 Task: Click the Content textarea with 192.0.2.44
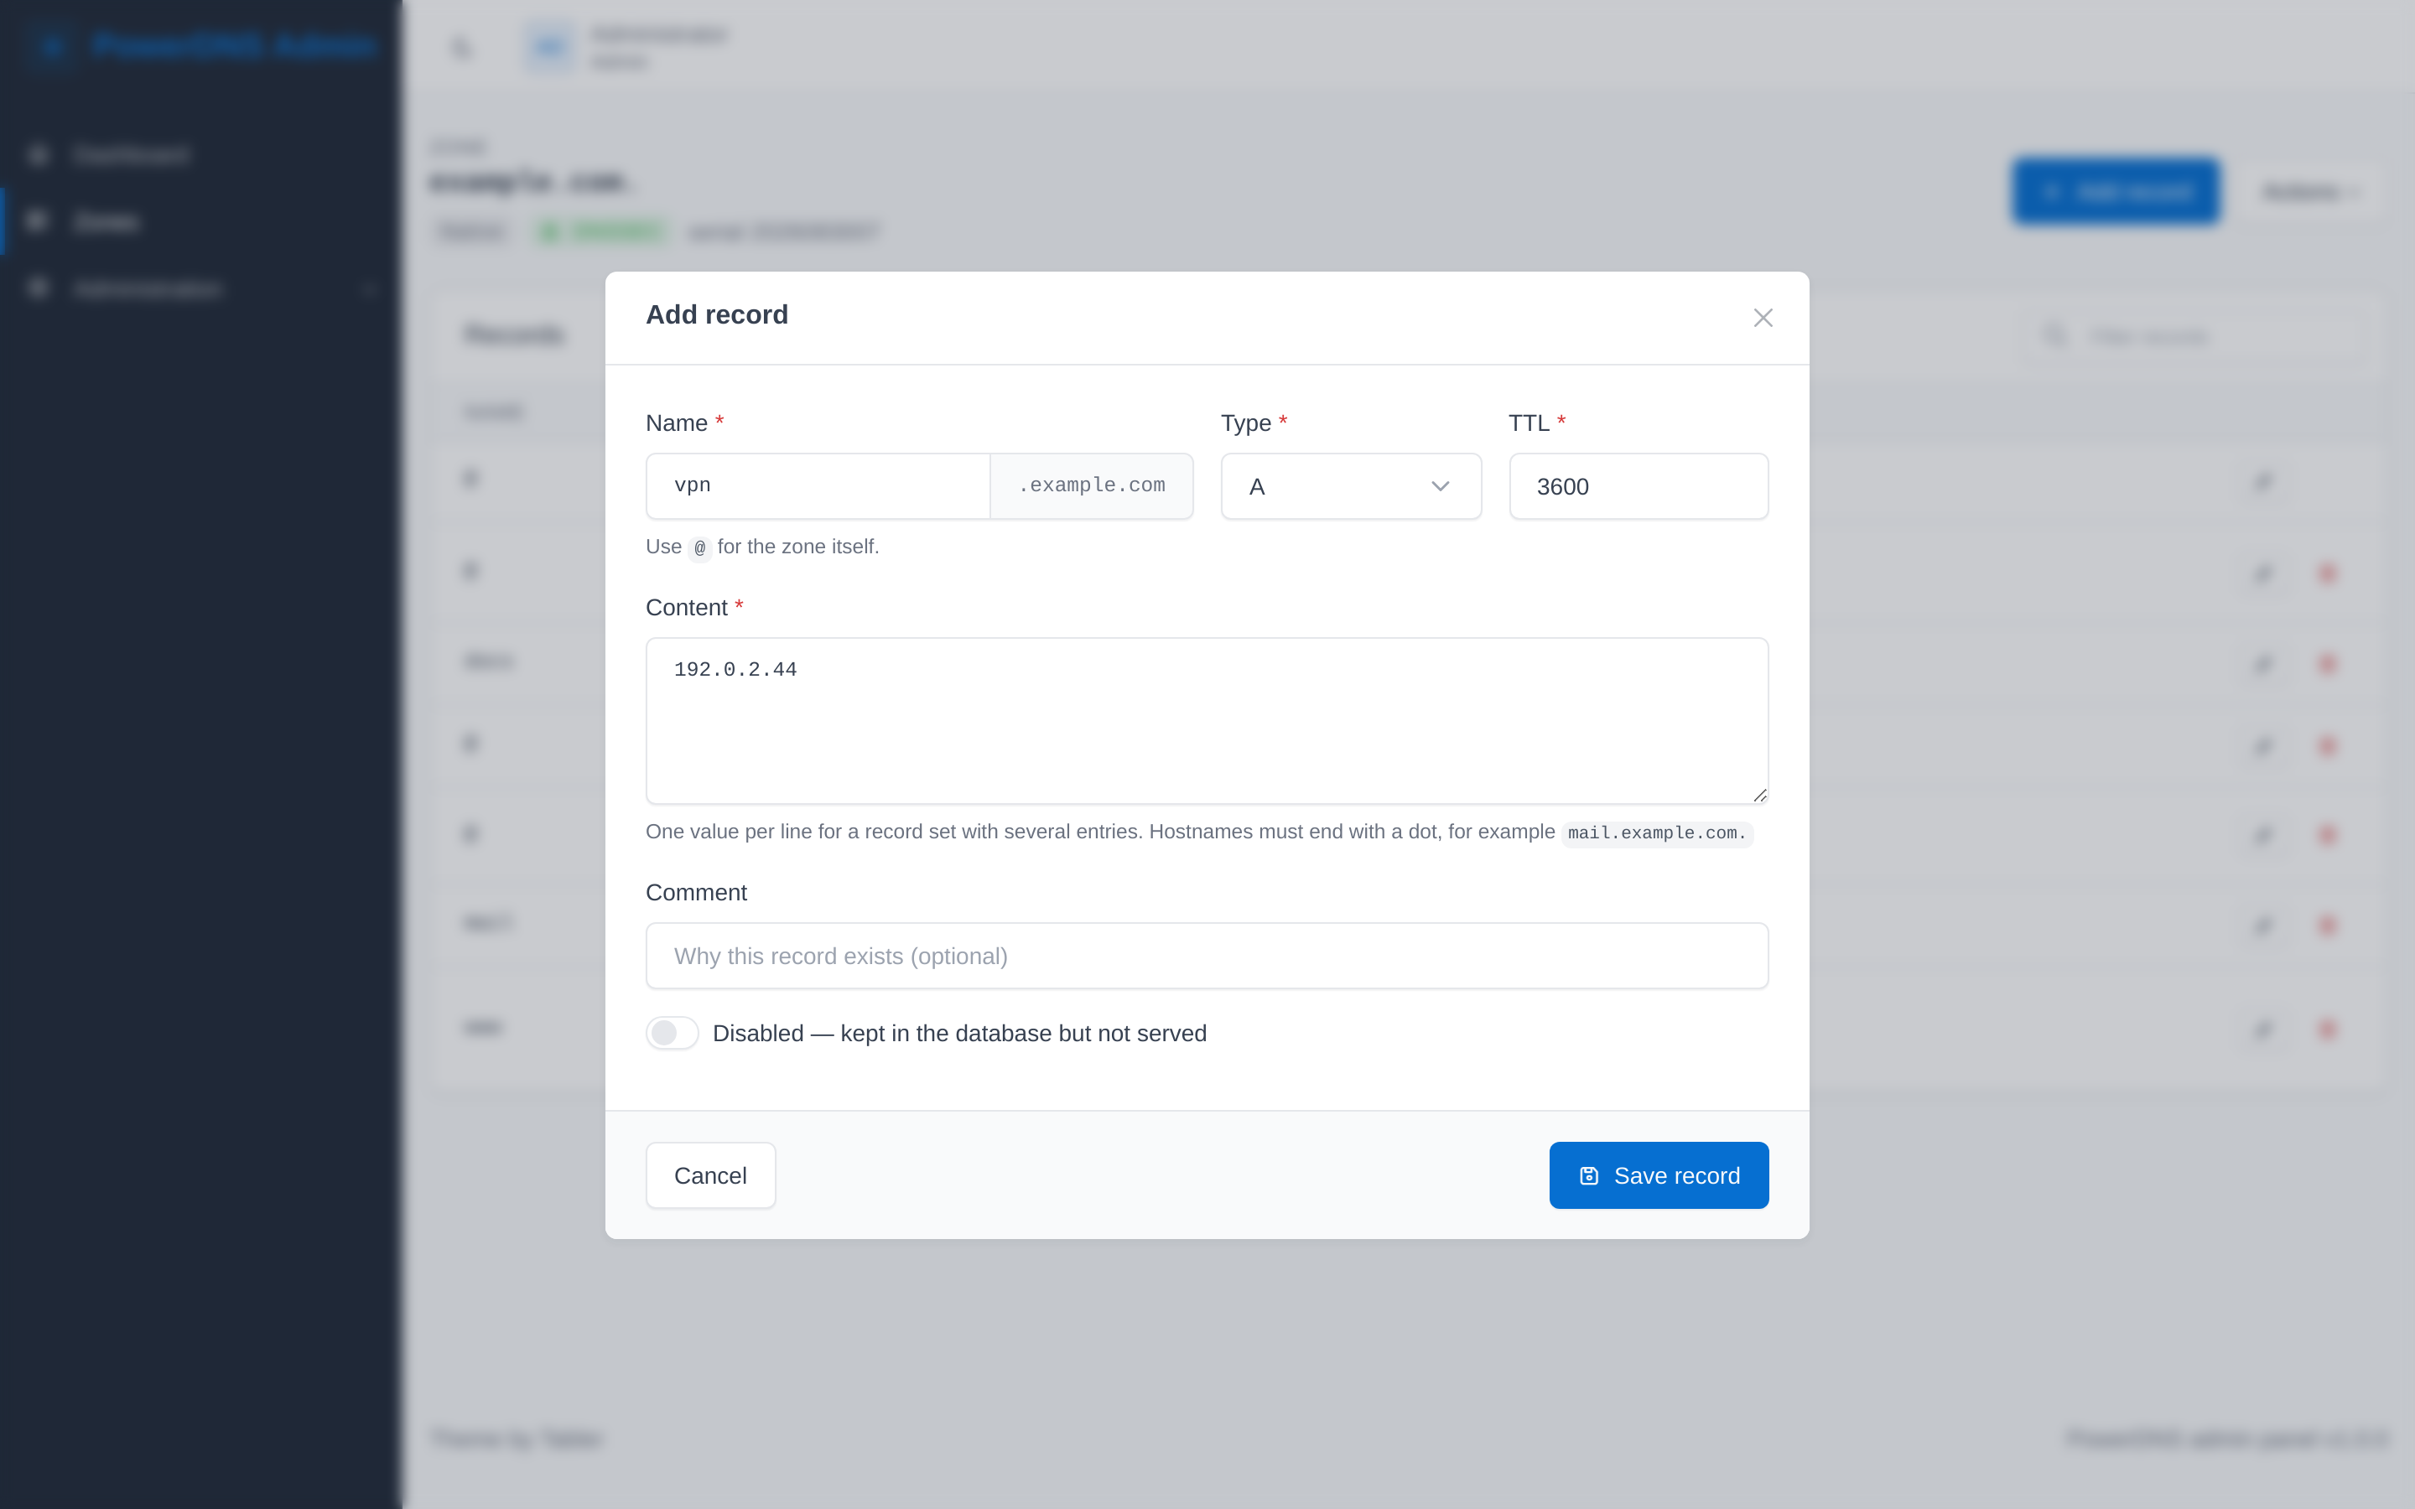tap(1207, 721)
